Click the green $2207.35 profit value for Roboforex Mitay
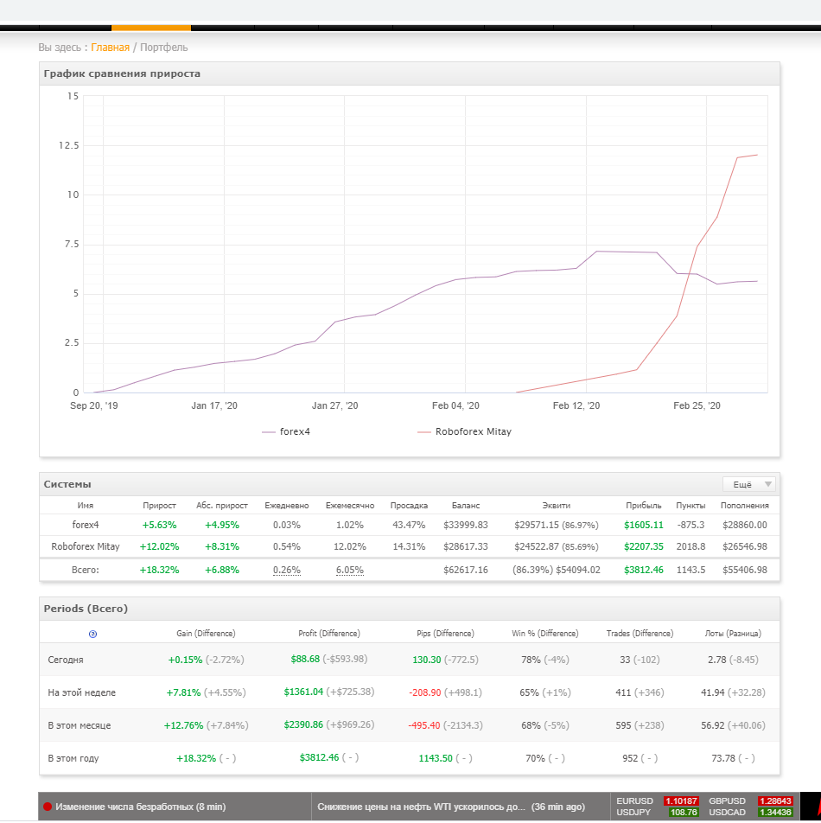Viewport: 821px width, 823px height. click(x=643, y=547)
